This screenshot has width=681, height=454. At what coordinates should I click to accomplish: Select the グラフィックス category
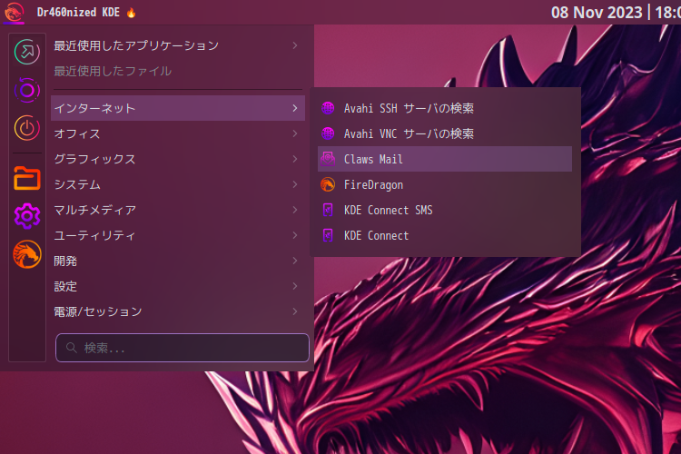point(178,159)
